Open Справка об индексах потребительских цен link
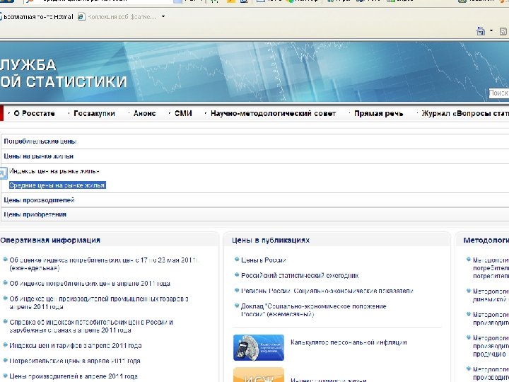The width and height of the screenshot is (509, 382). 91,326
